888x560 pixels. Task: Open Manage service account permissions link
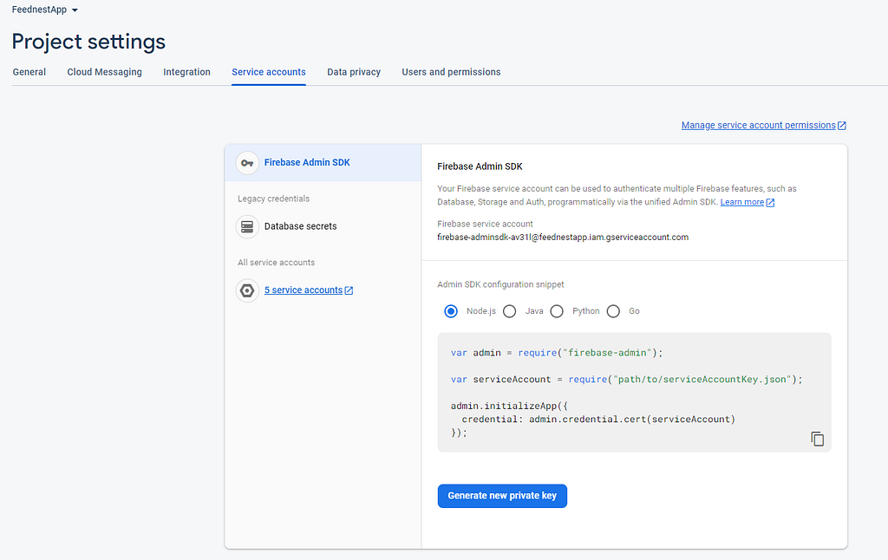tap(763, 125)
